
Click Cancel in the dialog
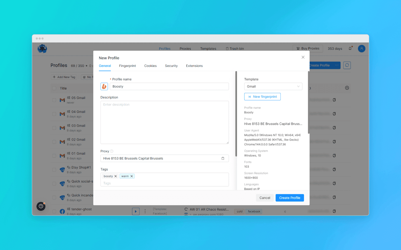point(265,198)
